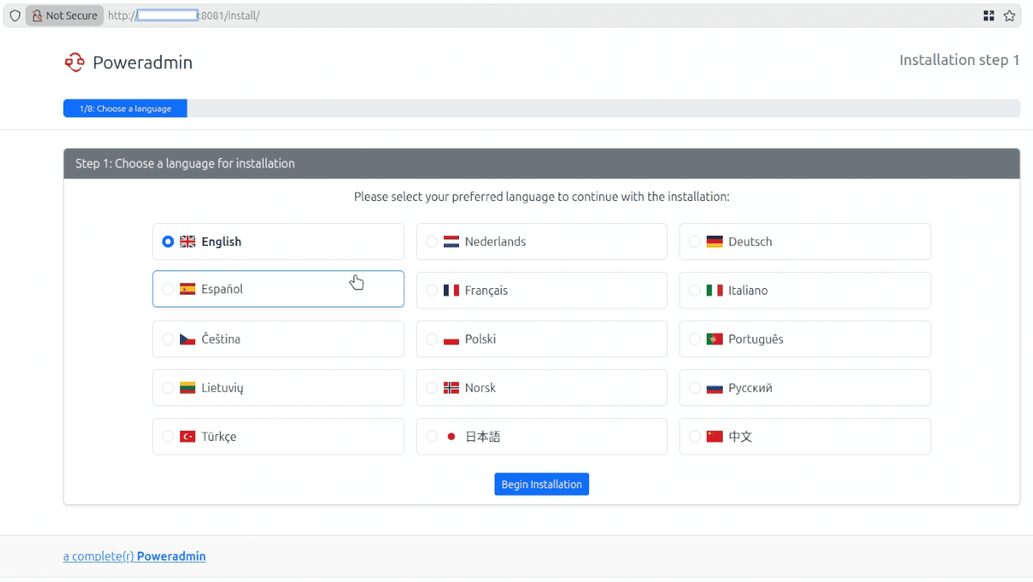1033x582 pixels.
Task: Click the Not Secure lock badge
Action: pyautogui.click(x=64, y=16)
